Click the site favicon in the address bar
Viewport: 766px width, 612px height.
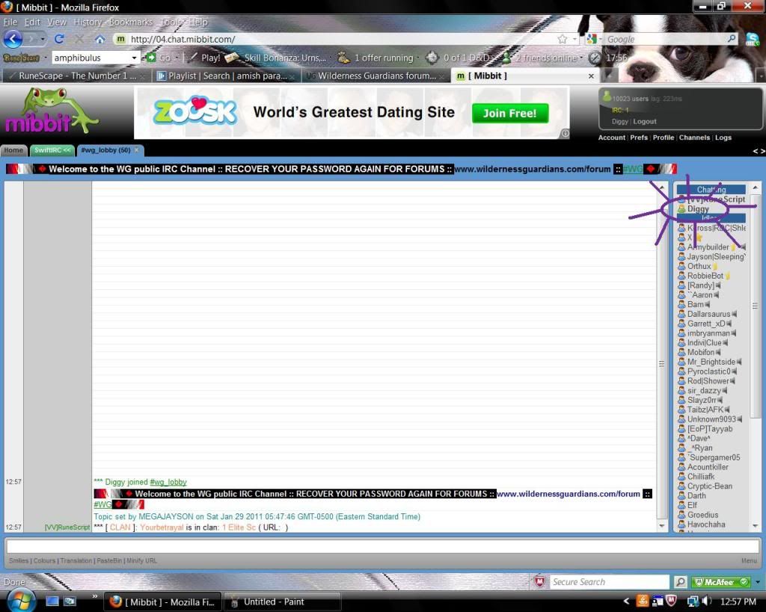[120, 39]
